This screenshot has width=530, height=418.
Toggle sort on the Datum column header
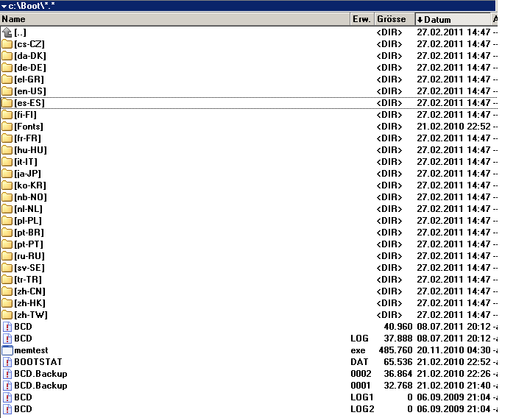453,20
